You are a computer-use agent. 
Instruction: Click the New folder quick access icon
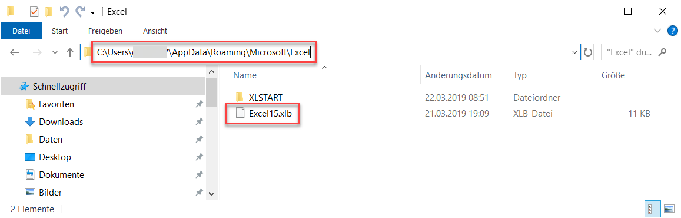tap(49, 12)
